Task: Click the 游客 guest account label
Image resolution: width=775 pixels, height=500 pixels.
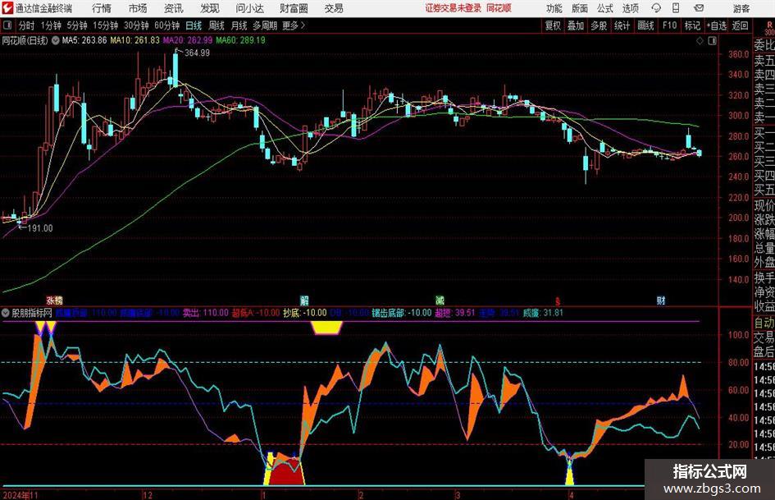Action: (x=741, y=8)
